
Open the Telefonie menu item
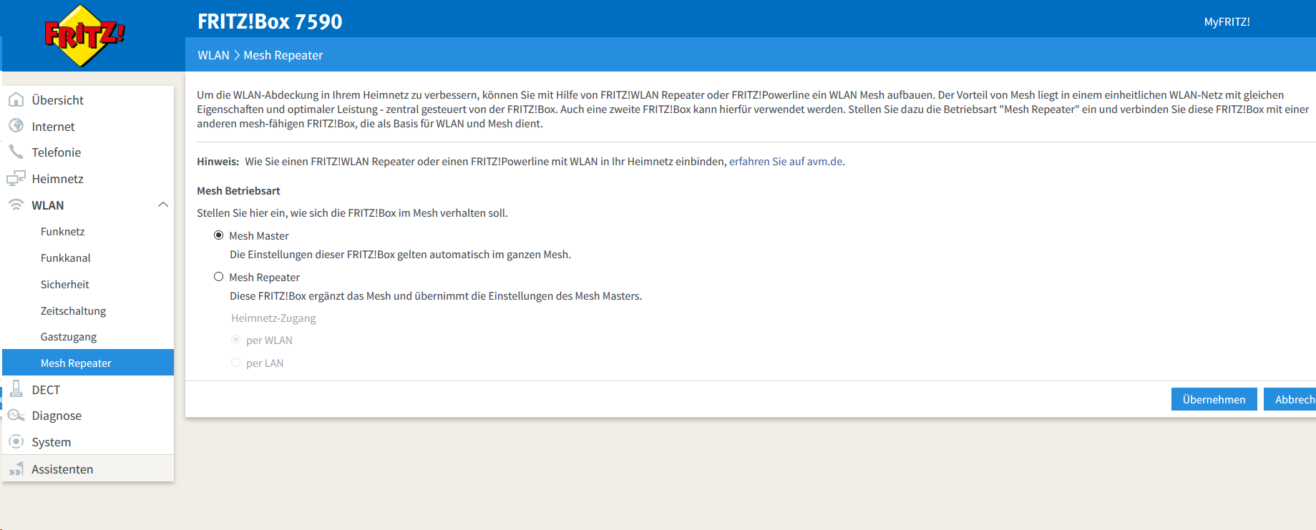[88, 152]
